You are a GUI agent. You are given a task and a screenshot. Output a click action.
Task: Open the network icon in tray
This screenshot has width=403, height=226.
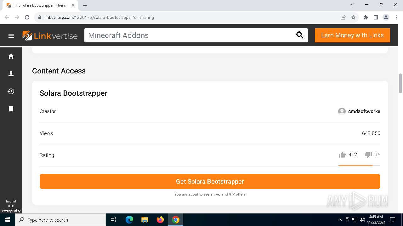click(x=355, y=220)
